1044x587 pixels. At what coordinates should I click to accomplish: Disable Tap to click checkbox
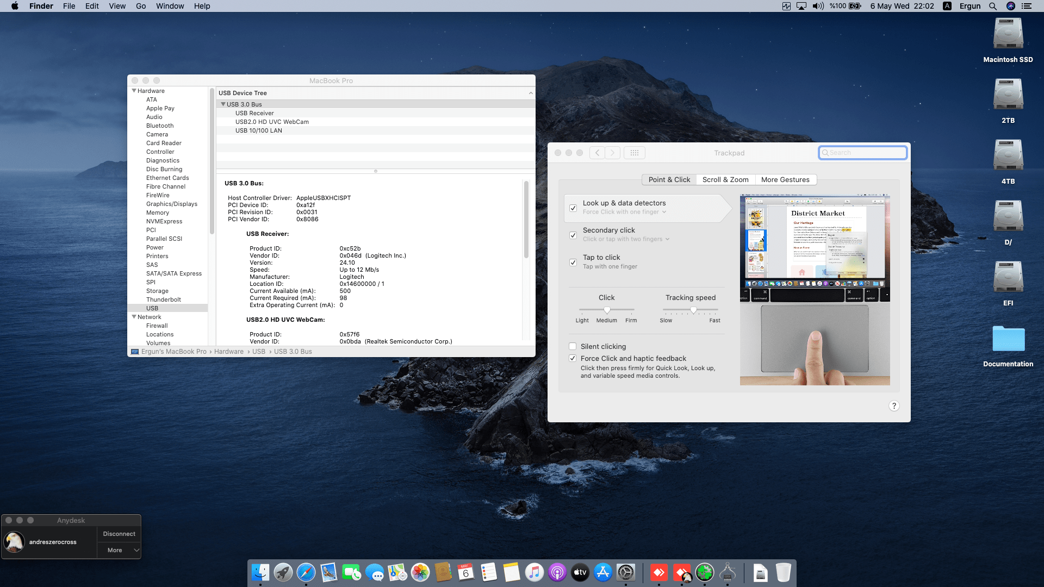[573, 262]
